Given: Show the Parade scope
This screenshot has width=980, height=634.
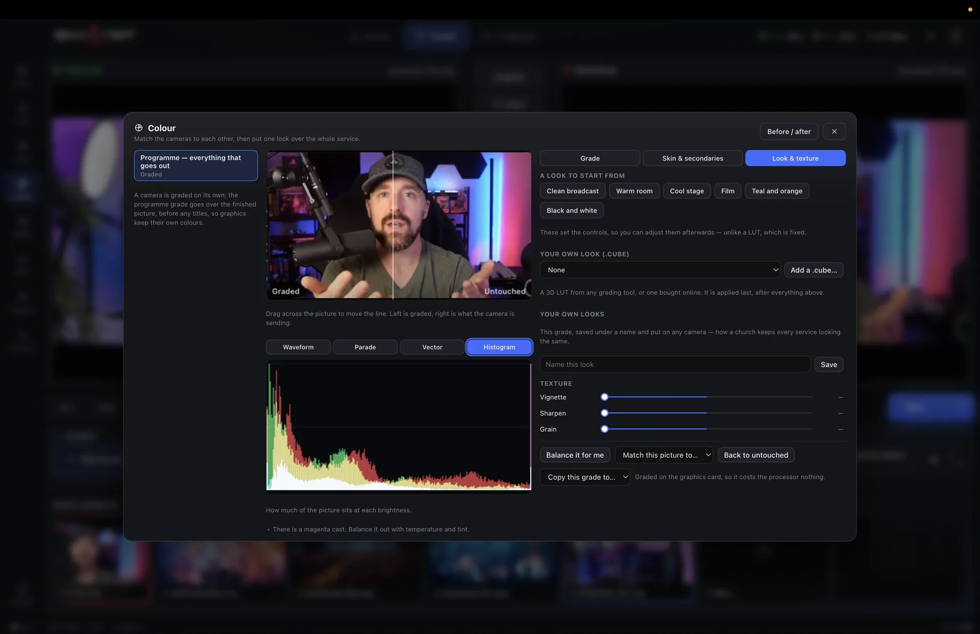Looking at the screenshot, I should (365, 347).
